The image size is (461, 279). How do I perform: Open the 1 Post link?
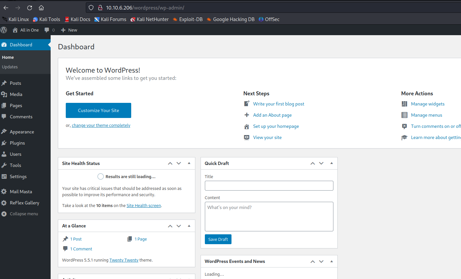(76, 239)
